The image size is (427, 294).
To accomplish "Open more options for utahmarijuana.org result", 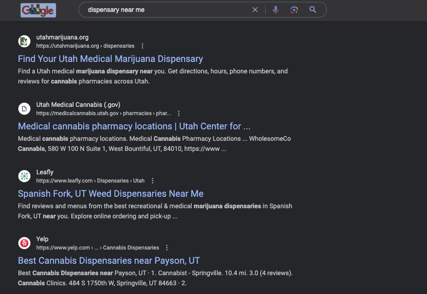I will click(x=142, y=46).
